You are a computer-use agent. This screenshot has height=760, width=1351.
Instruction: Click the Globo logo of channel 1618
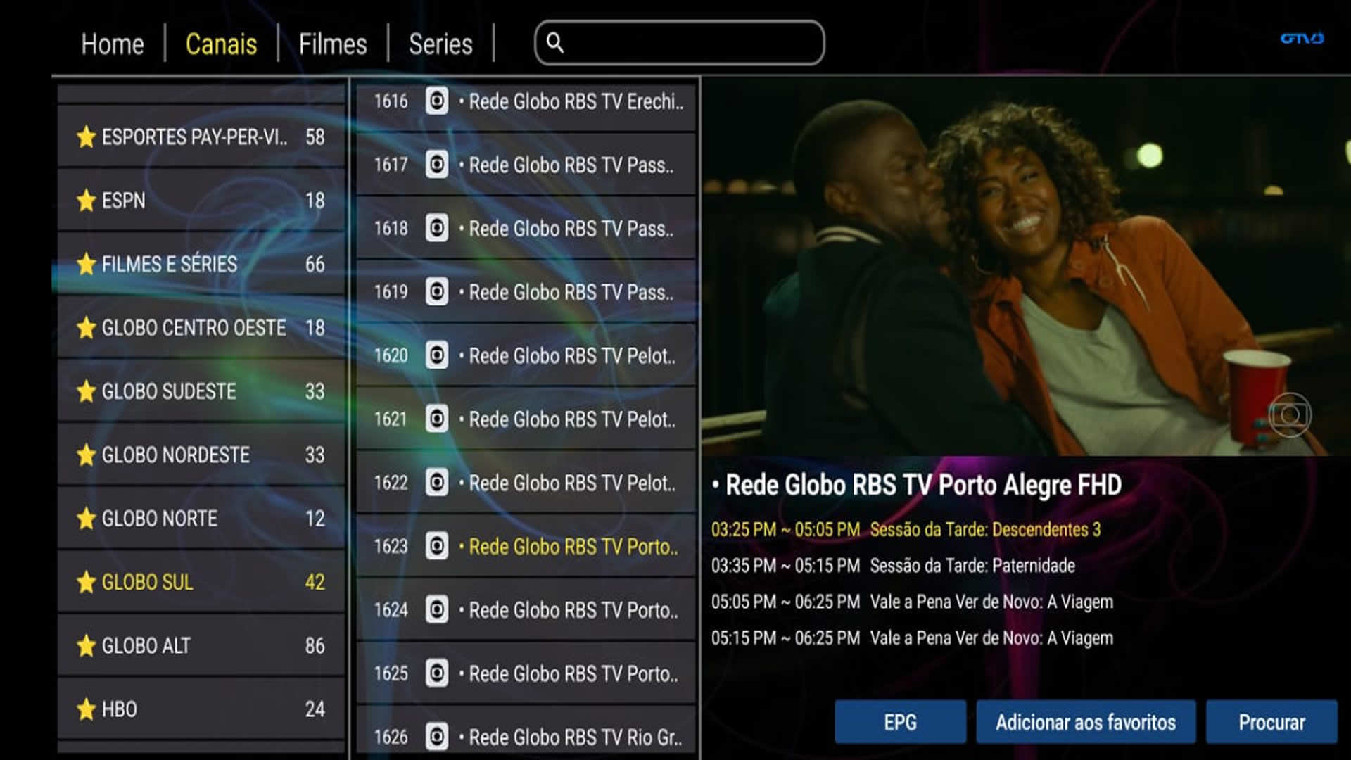coord(437,228)
